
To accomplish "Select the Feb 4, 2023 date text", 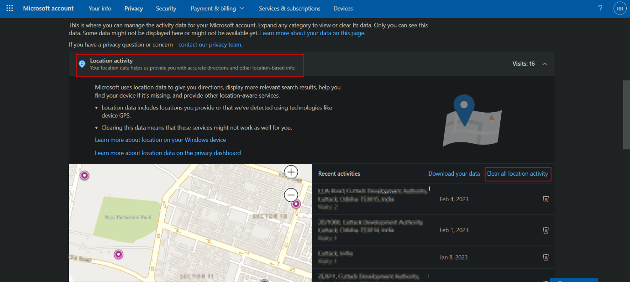I will click(x=454, y=199).
